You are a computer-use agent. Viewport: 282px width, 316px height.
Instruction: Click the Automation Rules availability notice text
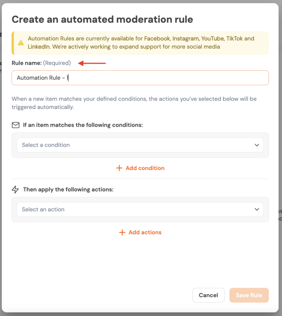coord(141,43)
